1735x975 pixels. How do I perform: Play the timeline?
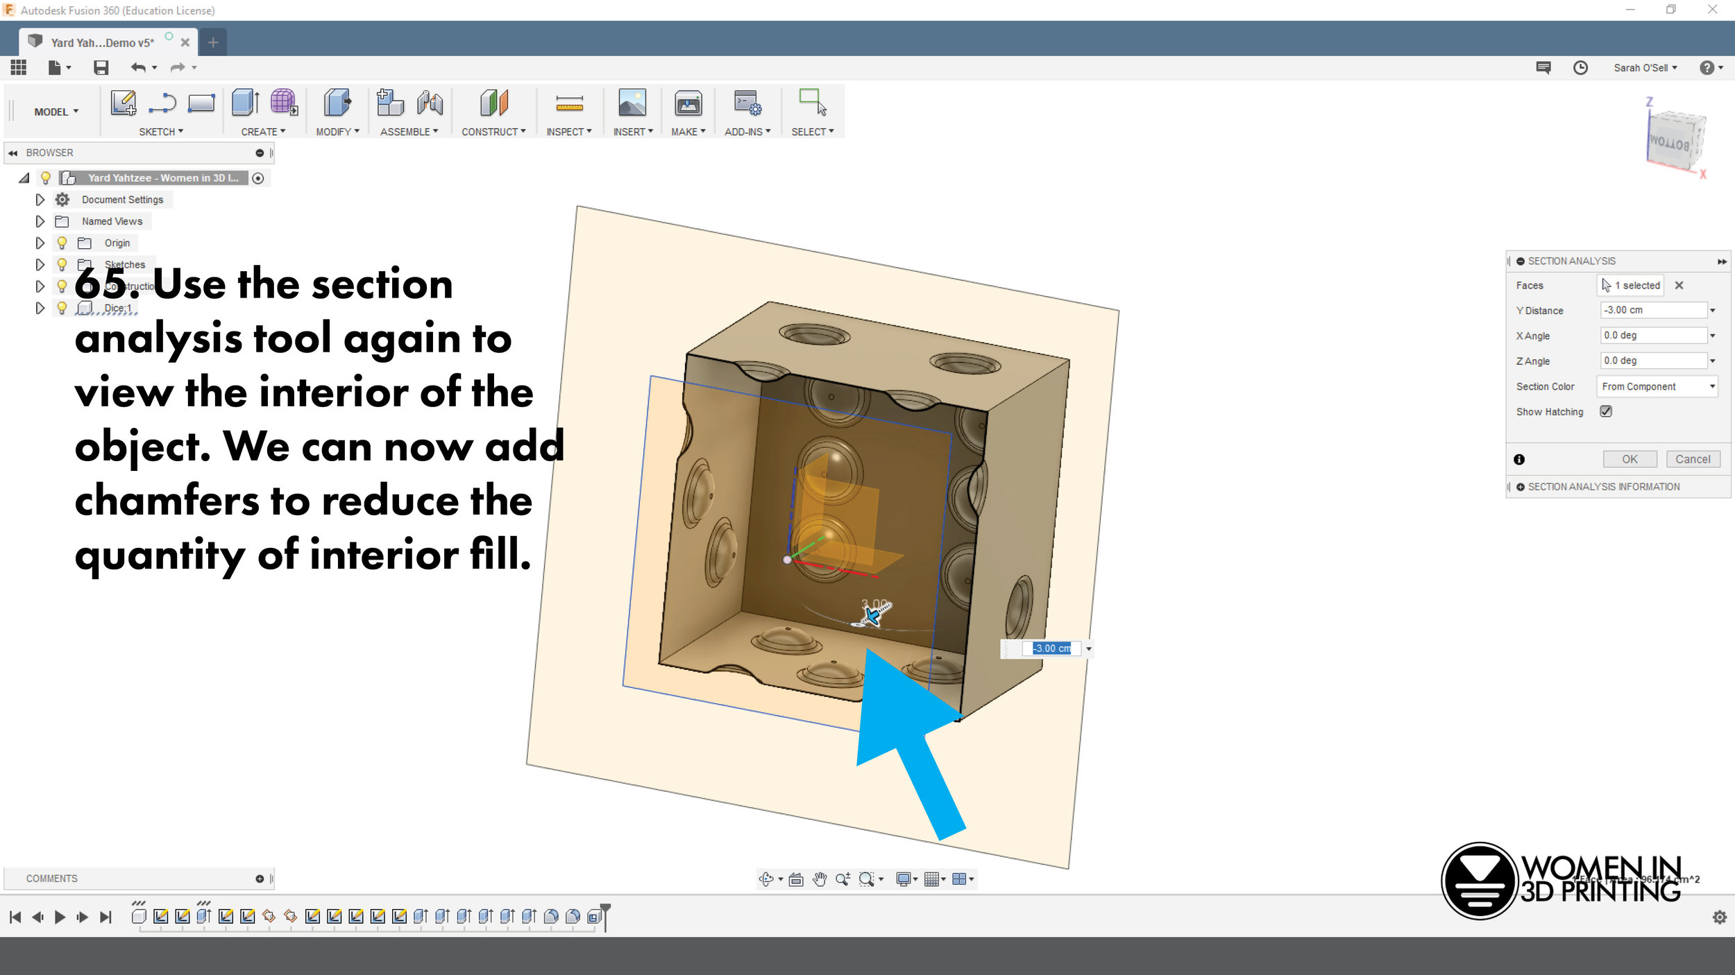click(60, 917)
